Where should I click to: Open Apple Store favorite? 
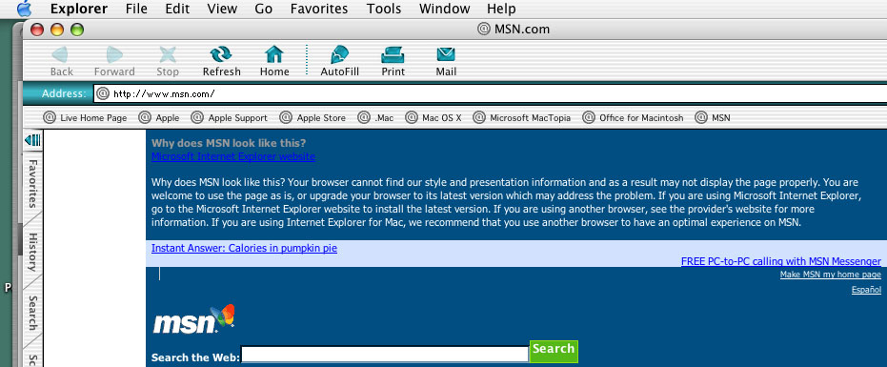pos(312,118)
